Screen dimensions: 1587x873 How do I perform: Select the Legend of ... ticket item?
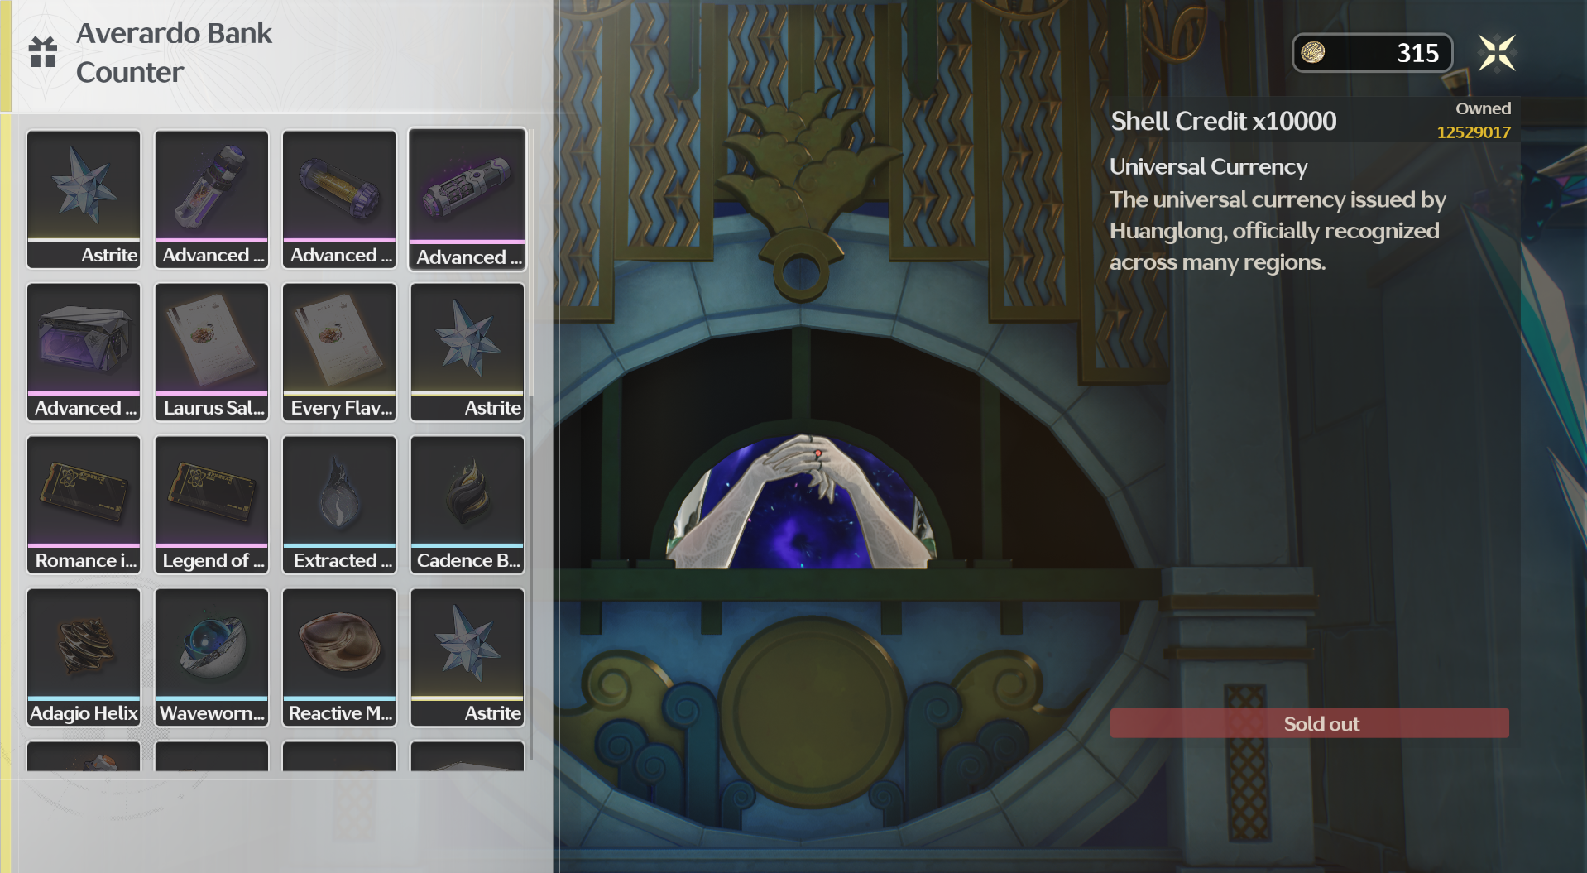click(212, 505)
